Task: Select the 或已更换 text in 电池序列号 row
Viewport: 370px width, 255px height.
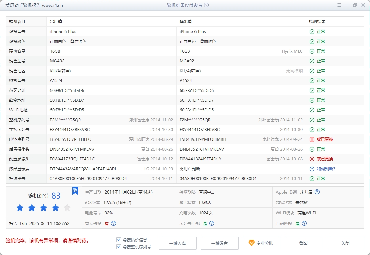Action: coord(325,139)
